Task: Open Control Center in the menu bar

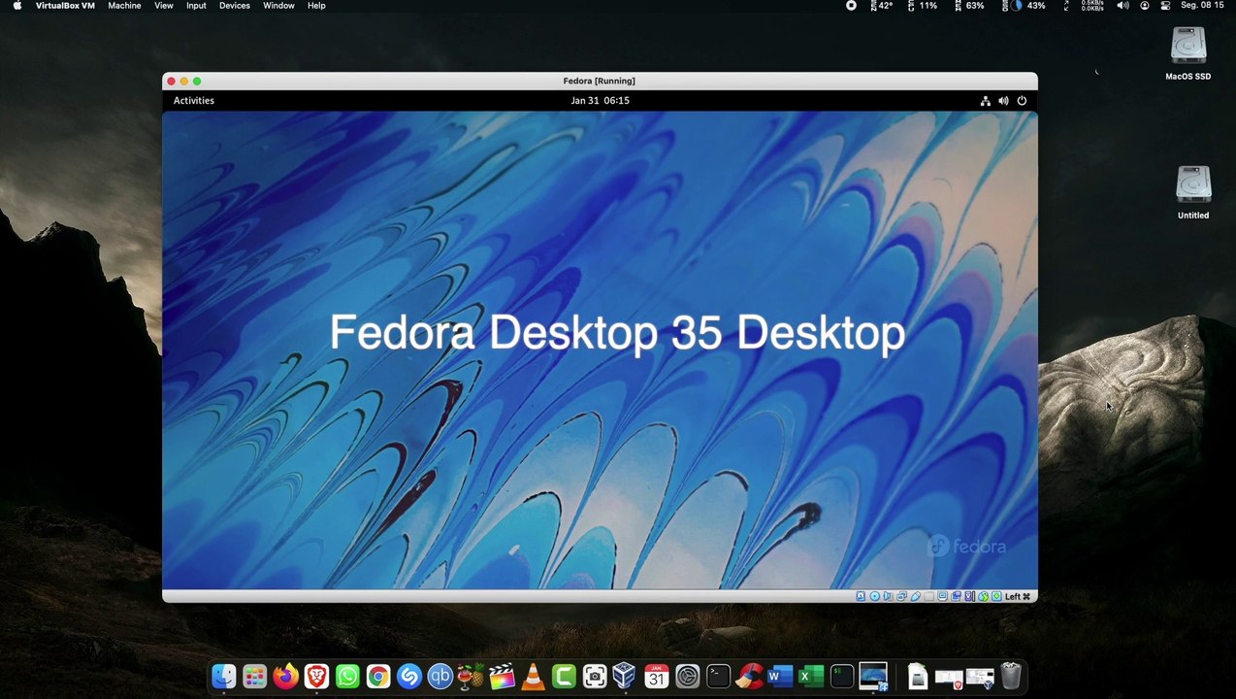Action: (1166, 6)
